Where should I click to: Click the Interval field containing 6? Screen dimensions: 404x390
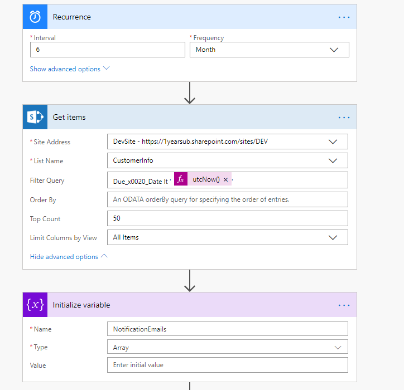pyautogui.click(x=107, y=50)
